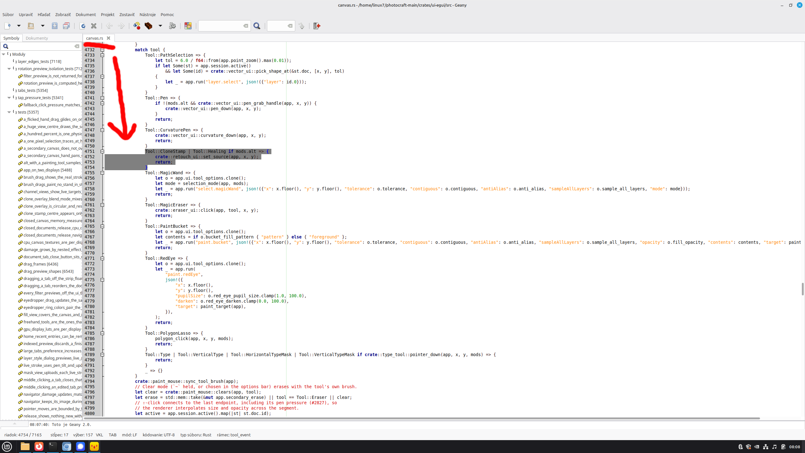Open the Nástroje menu
Screen dimensions: 805x453
pyautogui.click(x=147, y=14)
